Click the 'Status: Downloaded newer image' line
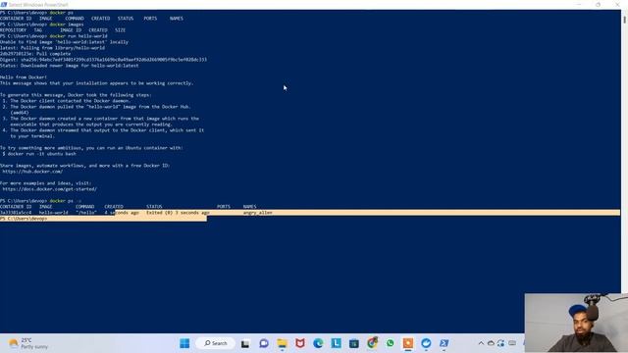628x353 pixels. (x=70, y=66)
